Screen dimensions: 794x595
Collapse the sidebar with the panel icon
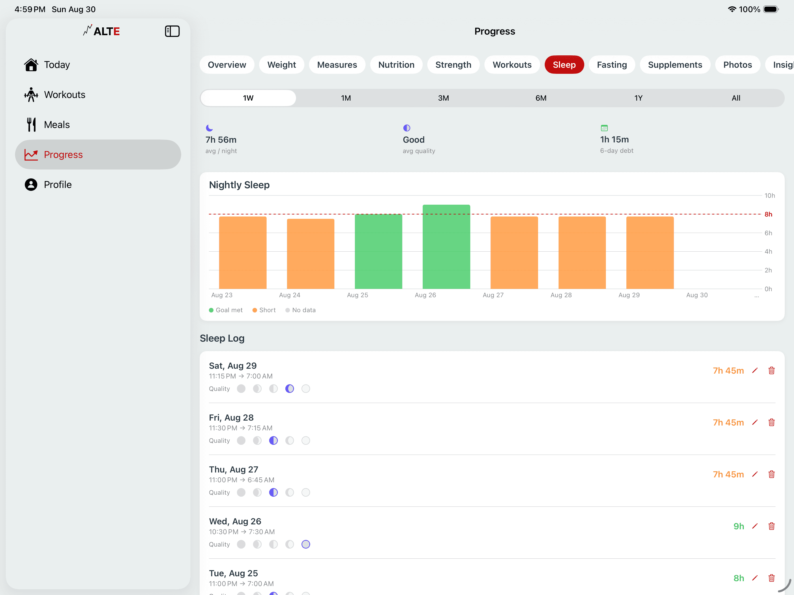click(172, 31)
